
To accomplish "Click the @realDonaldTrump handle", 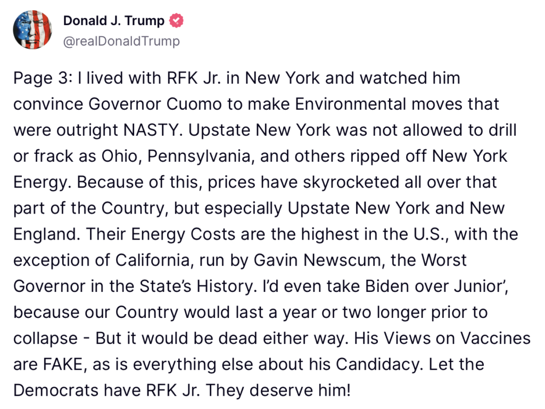I will [121, 41].
